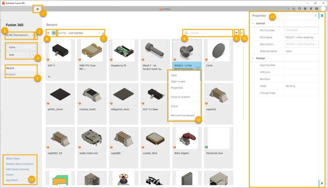This screenshot has height=188, width=328.
Task: Collapse the Manage properties section
Action: [x=253, y=58]
